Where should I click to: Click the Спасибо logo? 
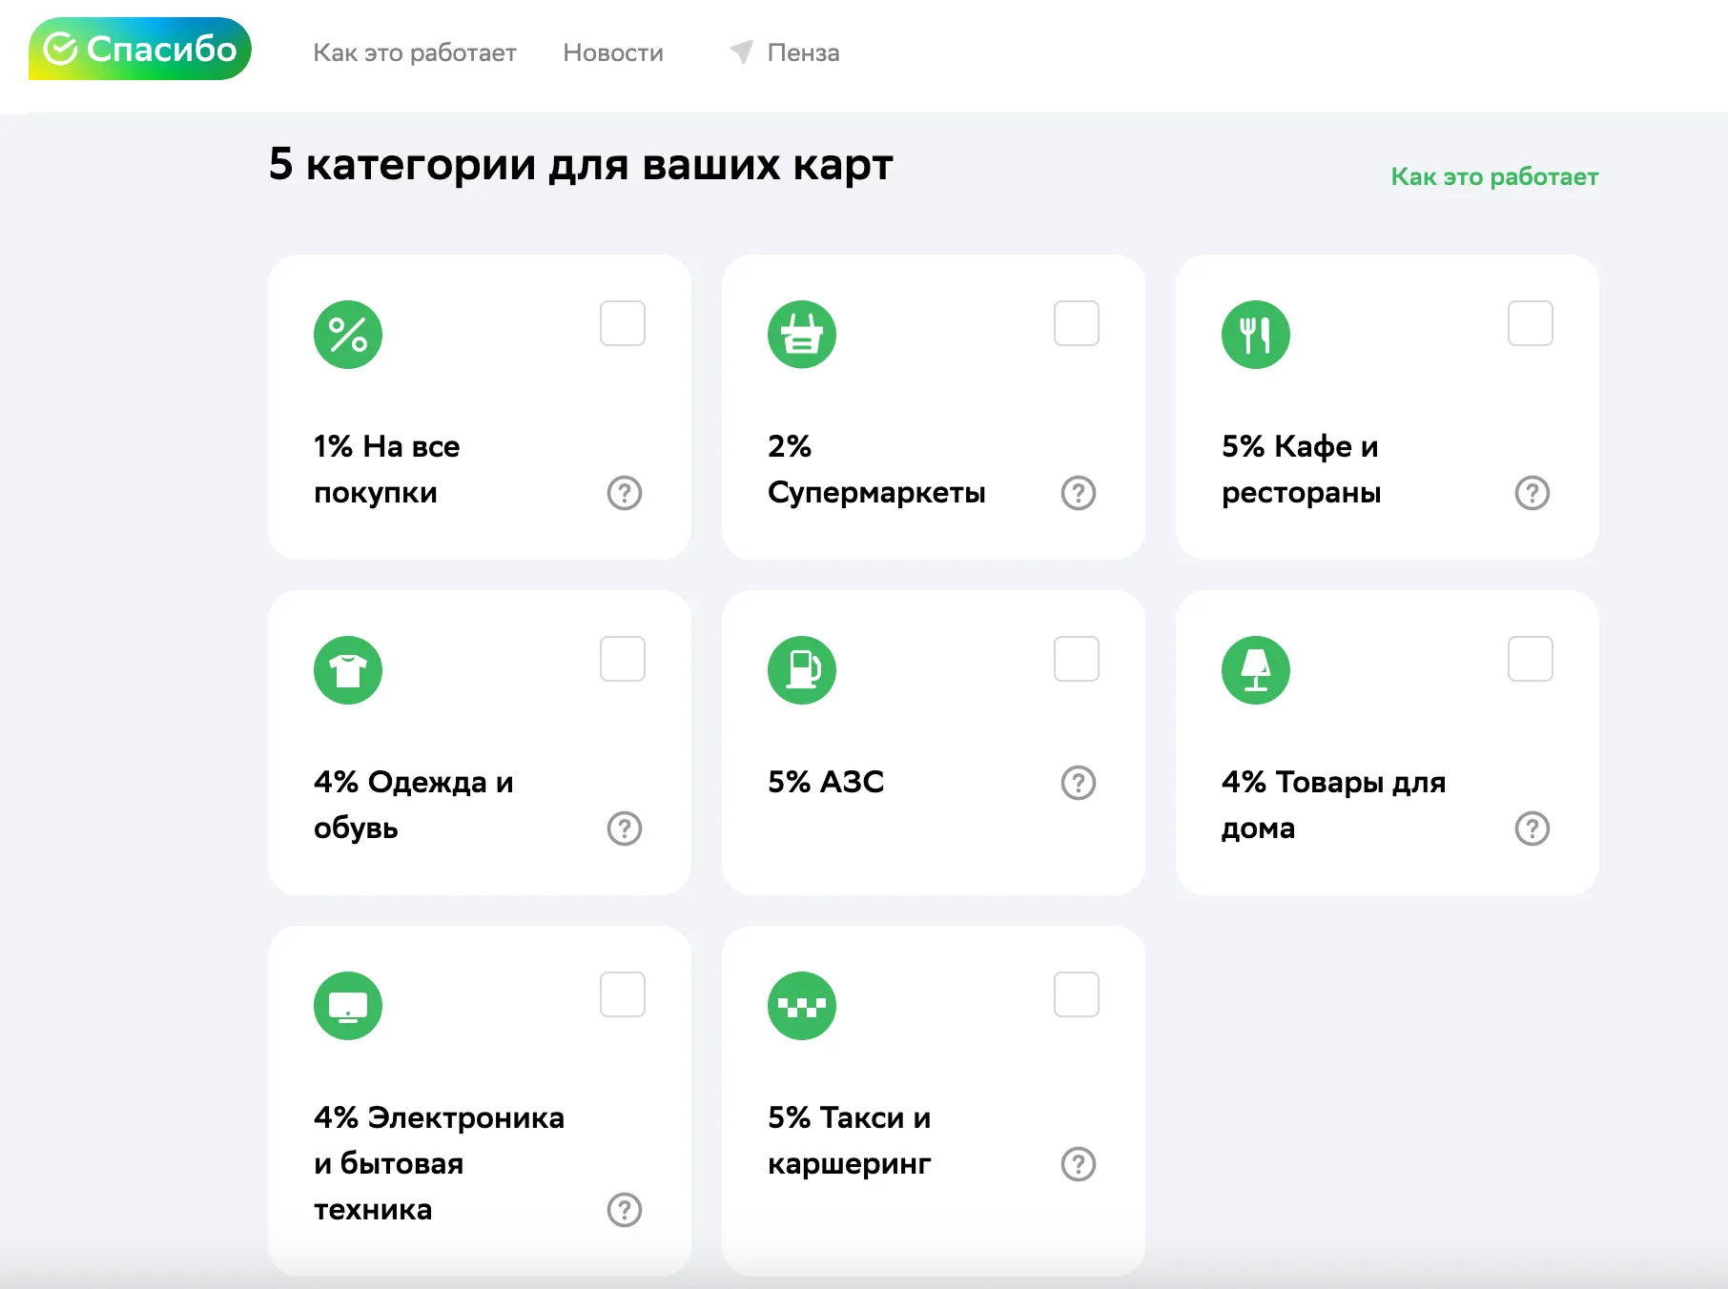pyautogui.click(x=140, y=49)
